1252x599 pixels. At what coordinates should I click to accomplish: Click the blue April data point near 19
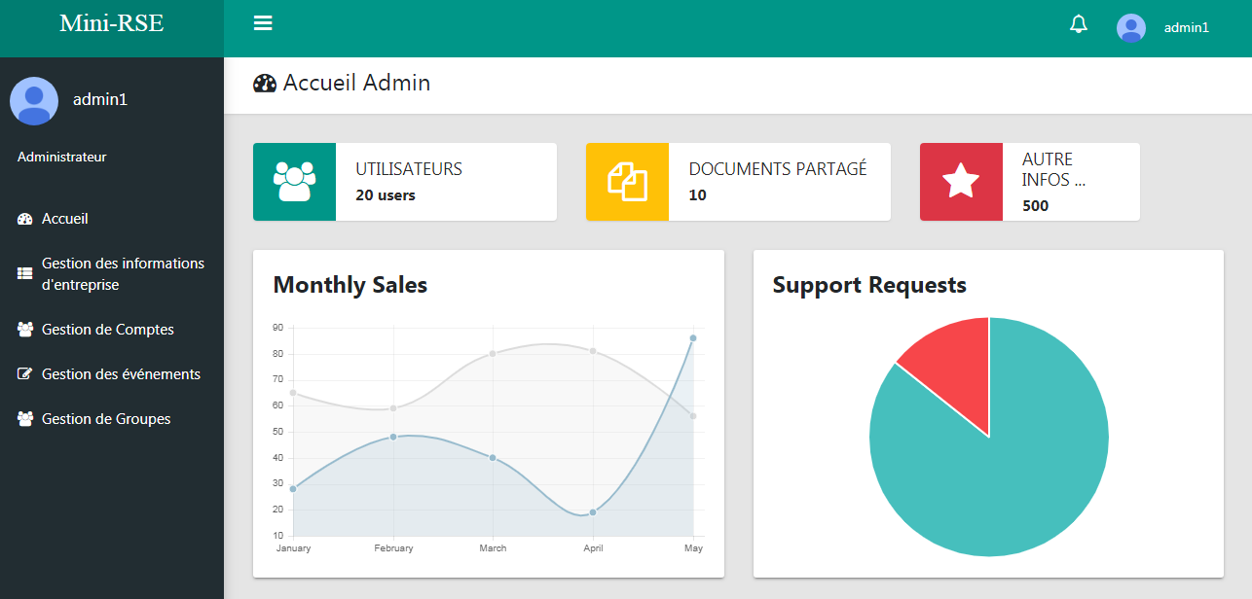(x=593, y=512)
